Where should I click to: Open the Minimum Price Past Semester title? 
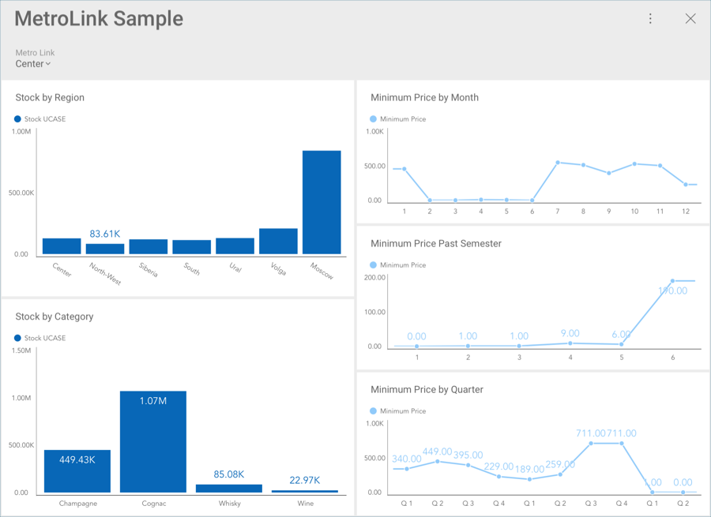tap(435, 244)
